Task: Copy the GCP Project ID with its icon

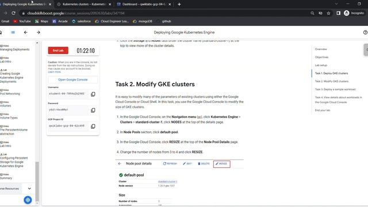Action: pyautogui.click(x=93, y=126)
